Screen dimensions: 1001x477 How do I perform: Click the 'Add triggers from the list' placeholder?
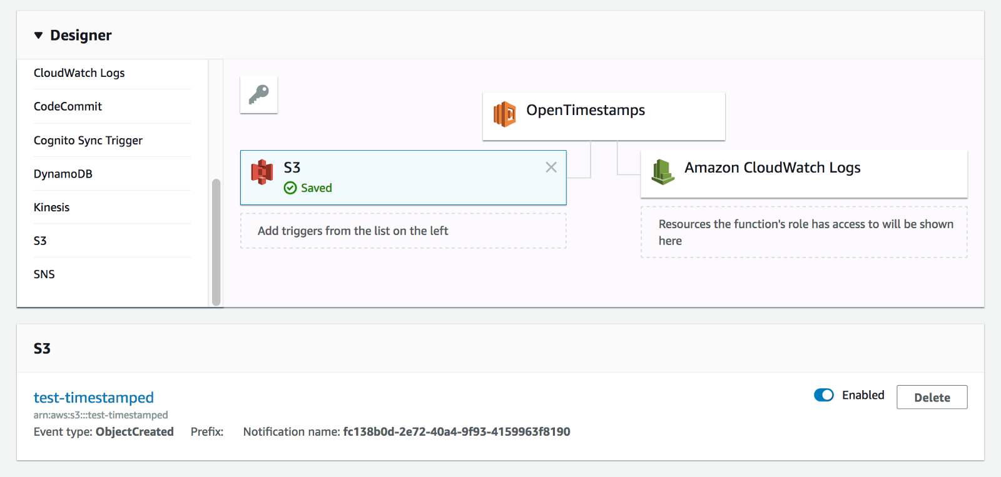click(404, 231)
